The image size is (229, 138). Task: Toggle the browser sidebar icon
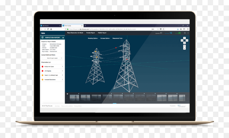pos(184,29)
